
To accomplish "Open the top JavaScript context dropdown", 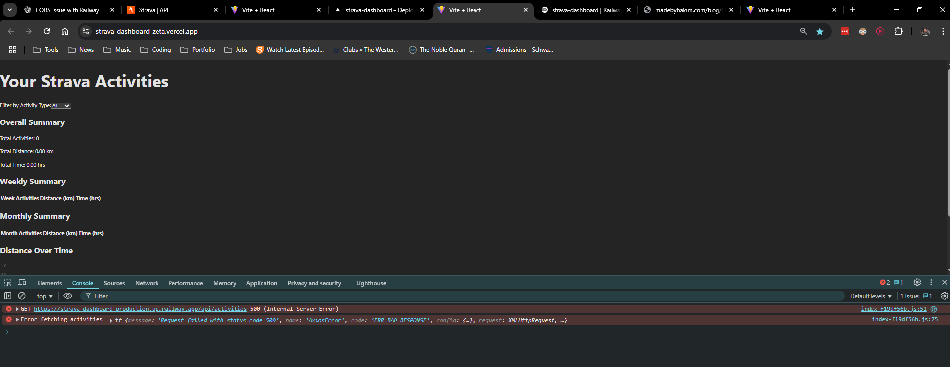I will tap(45, 296).
